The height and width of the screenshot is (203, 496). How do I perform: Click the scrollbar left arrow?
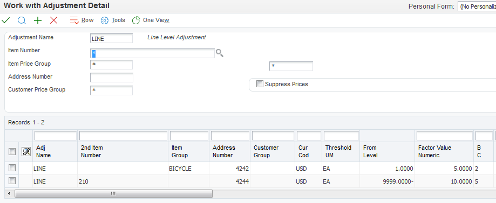(9, 193)
